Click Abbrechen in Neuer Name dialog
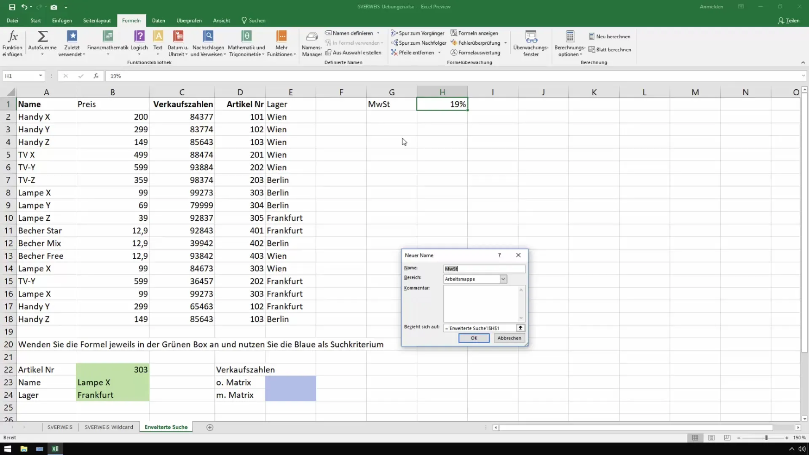809x455 pixels. click(x=509, y=338)
